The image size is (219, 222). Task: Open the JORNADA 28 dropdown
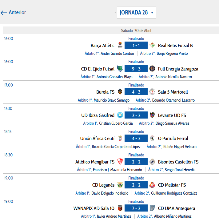click(x=136, y=13)
